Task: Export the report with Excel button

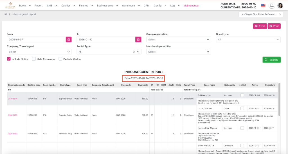Action: pos(260,26)
